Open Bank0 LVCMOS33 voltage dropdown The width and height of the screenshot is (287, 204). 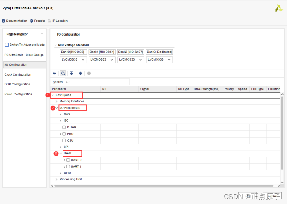click(73, 59)
